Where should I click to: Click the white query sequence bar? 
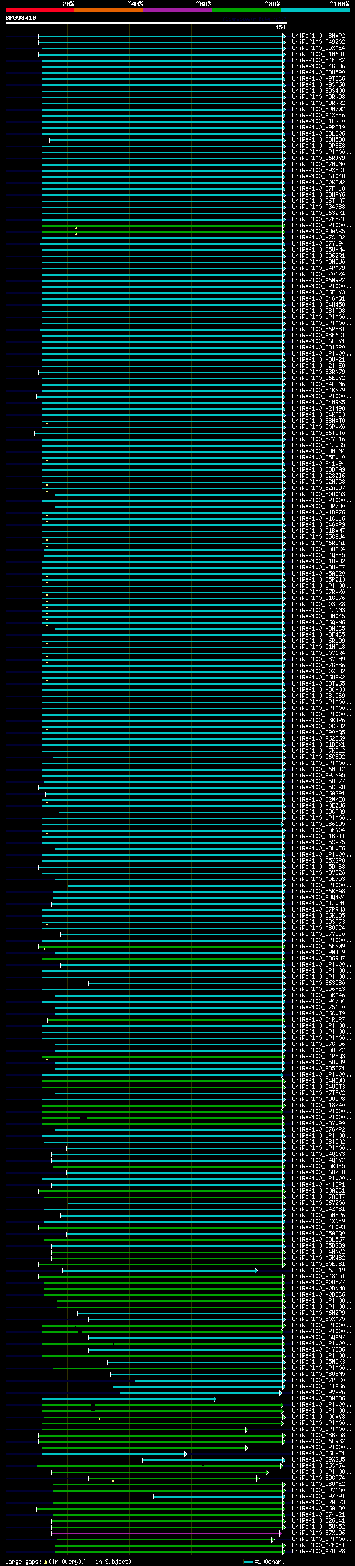pyautogui.click(x=146, y=22)
